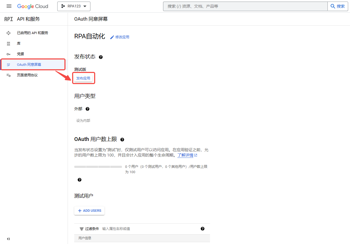This screenshot has height=244, width=350.
Task: Collapse the sidebar with bottom arrow icon
Action: 8,239
